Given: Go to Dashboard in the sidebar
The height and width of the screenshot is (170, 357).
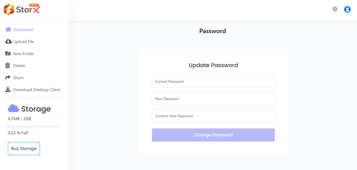Looking at the screenshot, I should click(x=23, y=29).
